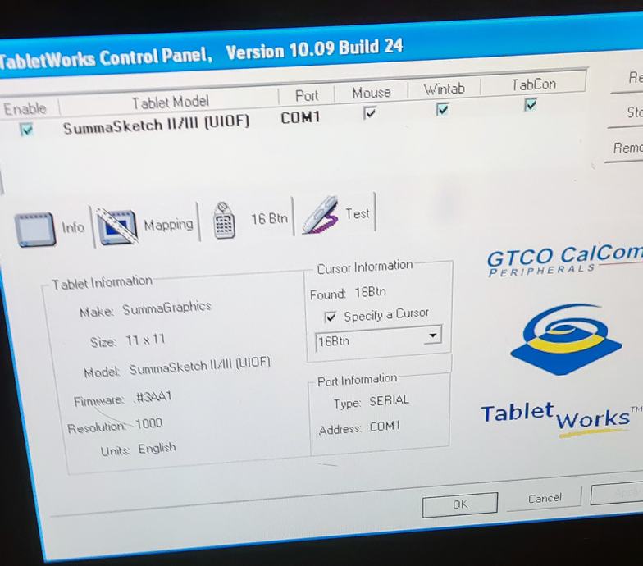Toggle the Enable checkbox for SummaSketch
Image resolution: width=643 pixels, height=566 pixels.
[26, 130]
